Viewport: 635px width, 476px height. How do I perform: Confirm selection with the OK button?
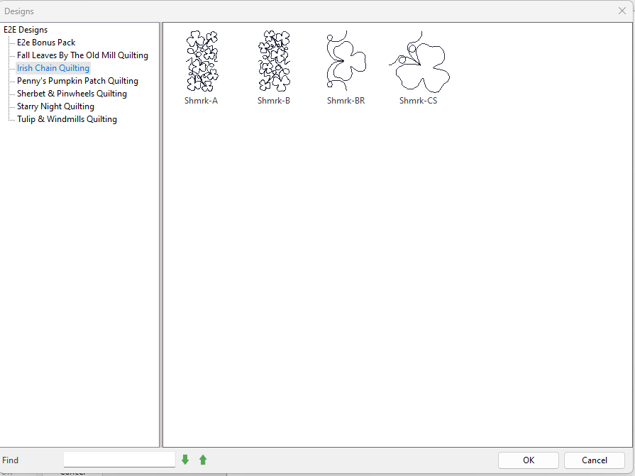pyautogui.click(x=529, y=460)
